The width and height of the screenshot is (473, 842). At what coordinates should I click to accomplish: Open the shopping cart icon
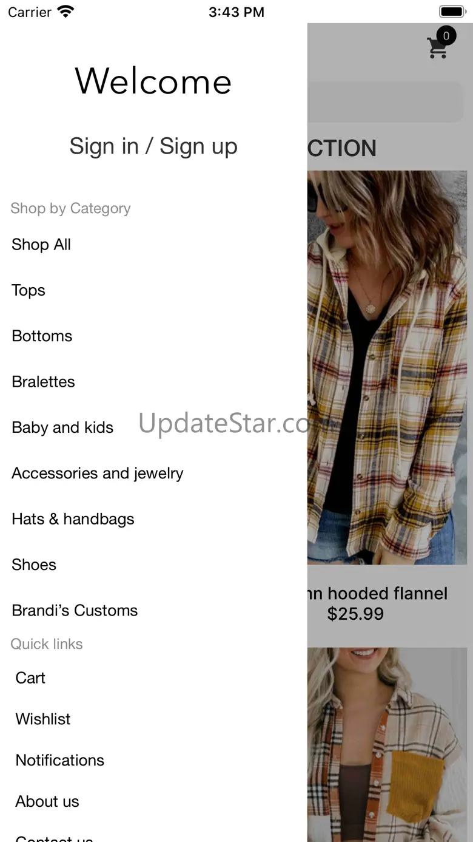click(438, 47)
